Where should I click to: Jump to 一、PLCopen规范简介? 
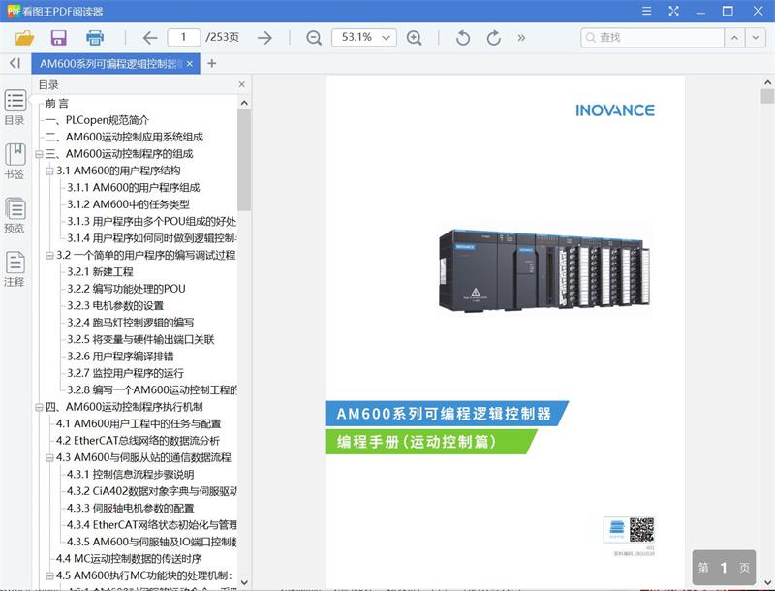(97, 120)
